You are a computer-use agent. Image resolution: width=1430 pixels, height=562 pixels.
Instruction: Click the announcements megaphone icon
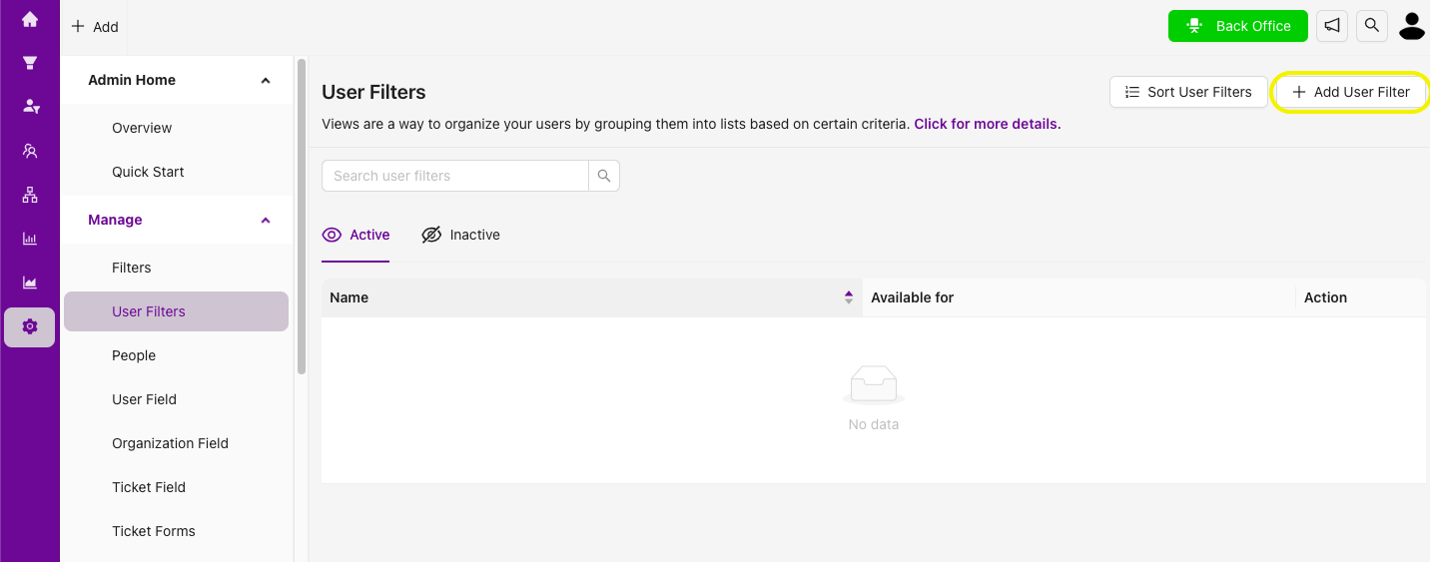1332,26
